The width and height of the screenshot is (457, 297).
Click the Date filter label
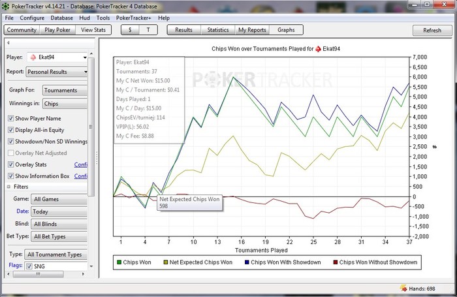[23, 211]
